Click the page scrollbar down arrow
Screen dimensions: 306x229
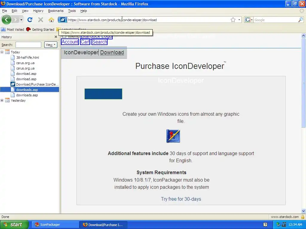tap(303, 211)
